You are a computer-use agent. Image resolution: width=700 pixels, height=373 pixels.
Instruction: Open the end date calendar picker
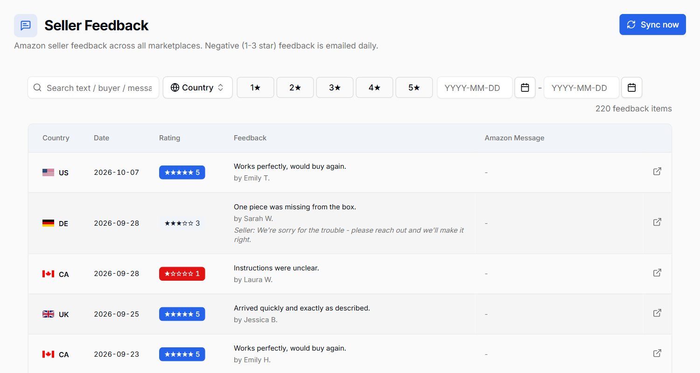632,88
